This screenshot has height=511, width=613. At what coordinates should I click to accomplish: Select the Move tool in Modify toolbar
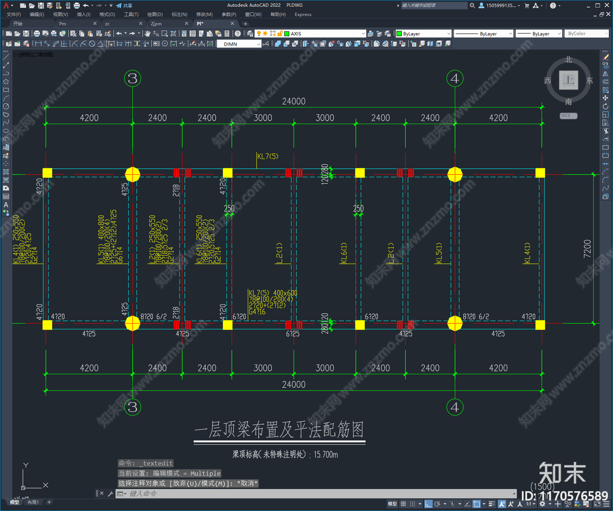[x=605, y=98]
